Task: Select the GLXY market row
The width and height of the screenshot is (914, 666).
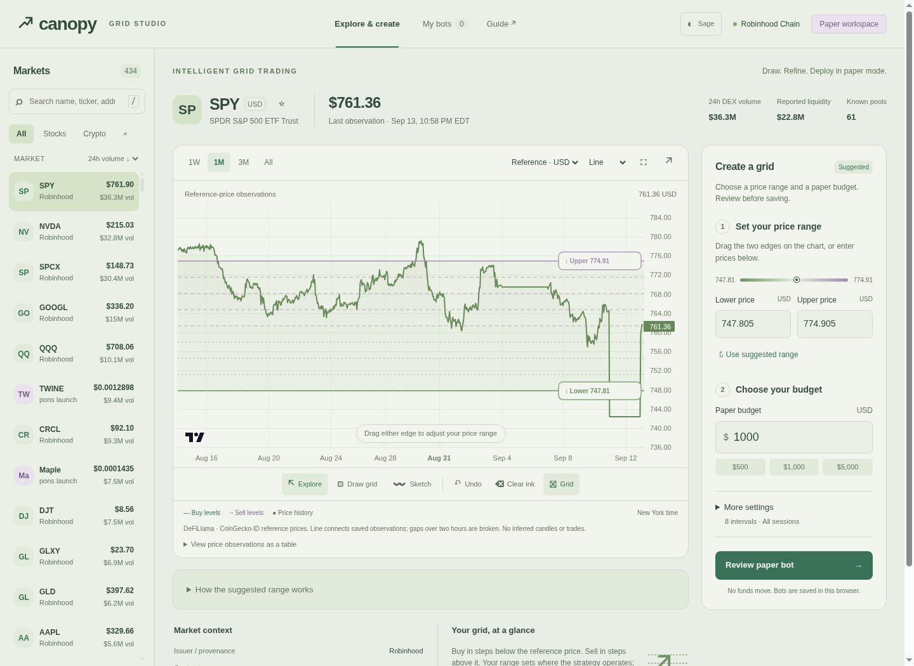Action: pyautogui.click(x=74, y=557)
